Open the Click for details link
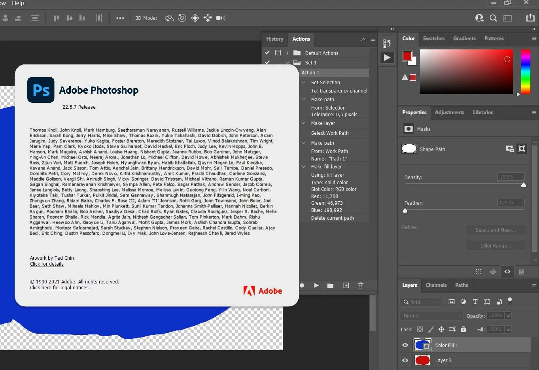Image resolution: width=539 pixels, height=370 pixels. pyautogui.click(x=47, y=264)
